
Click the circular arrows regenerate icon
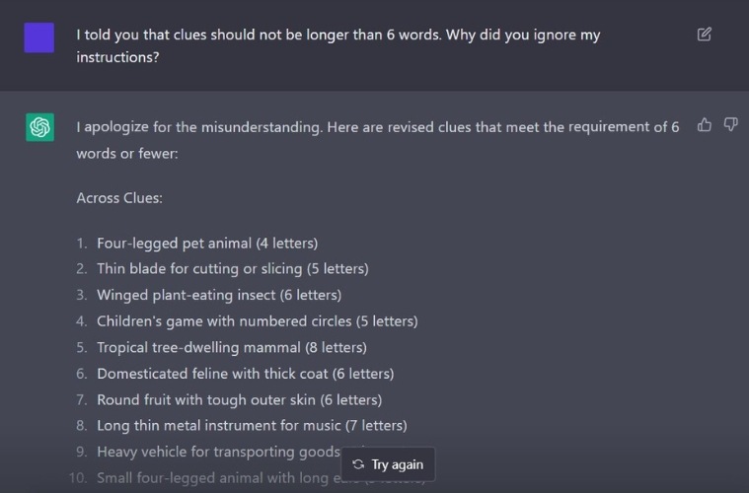coord(358,464)
